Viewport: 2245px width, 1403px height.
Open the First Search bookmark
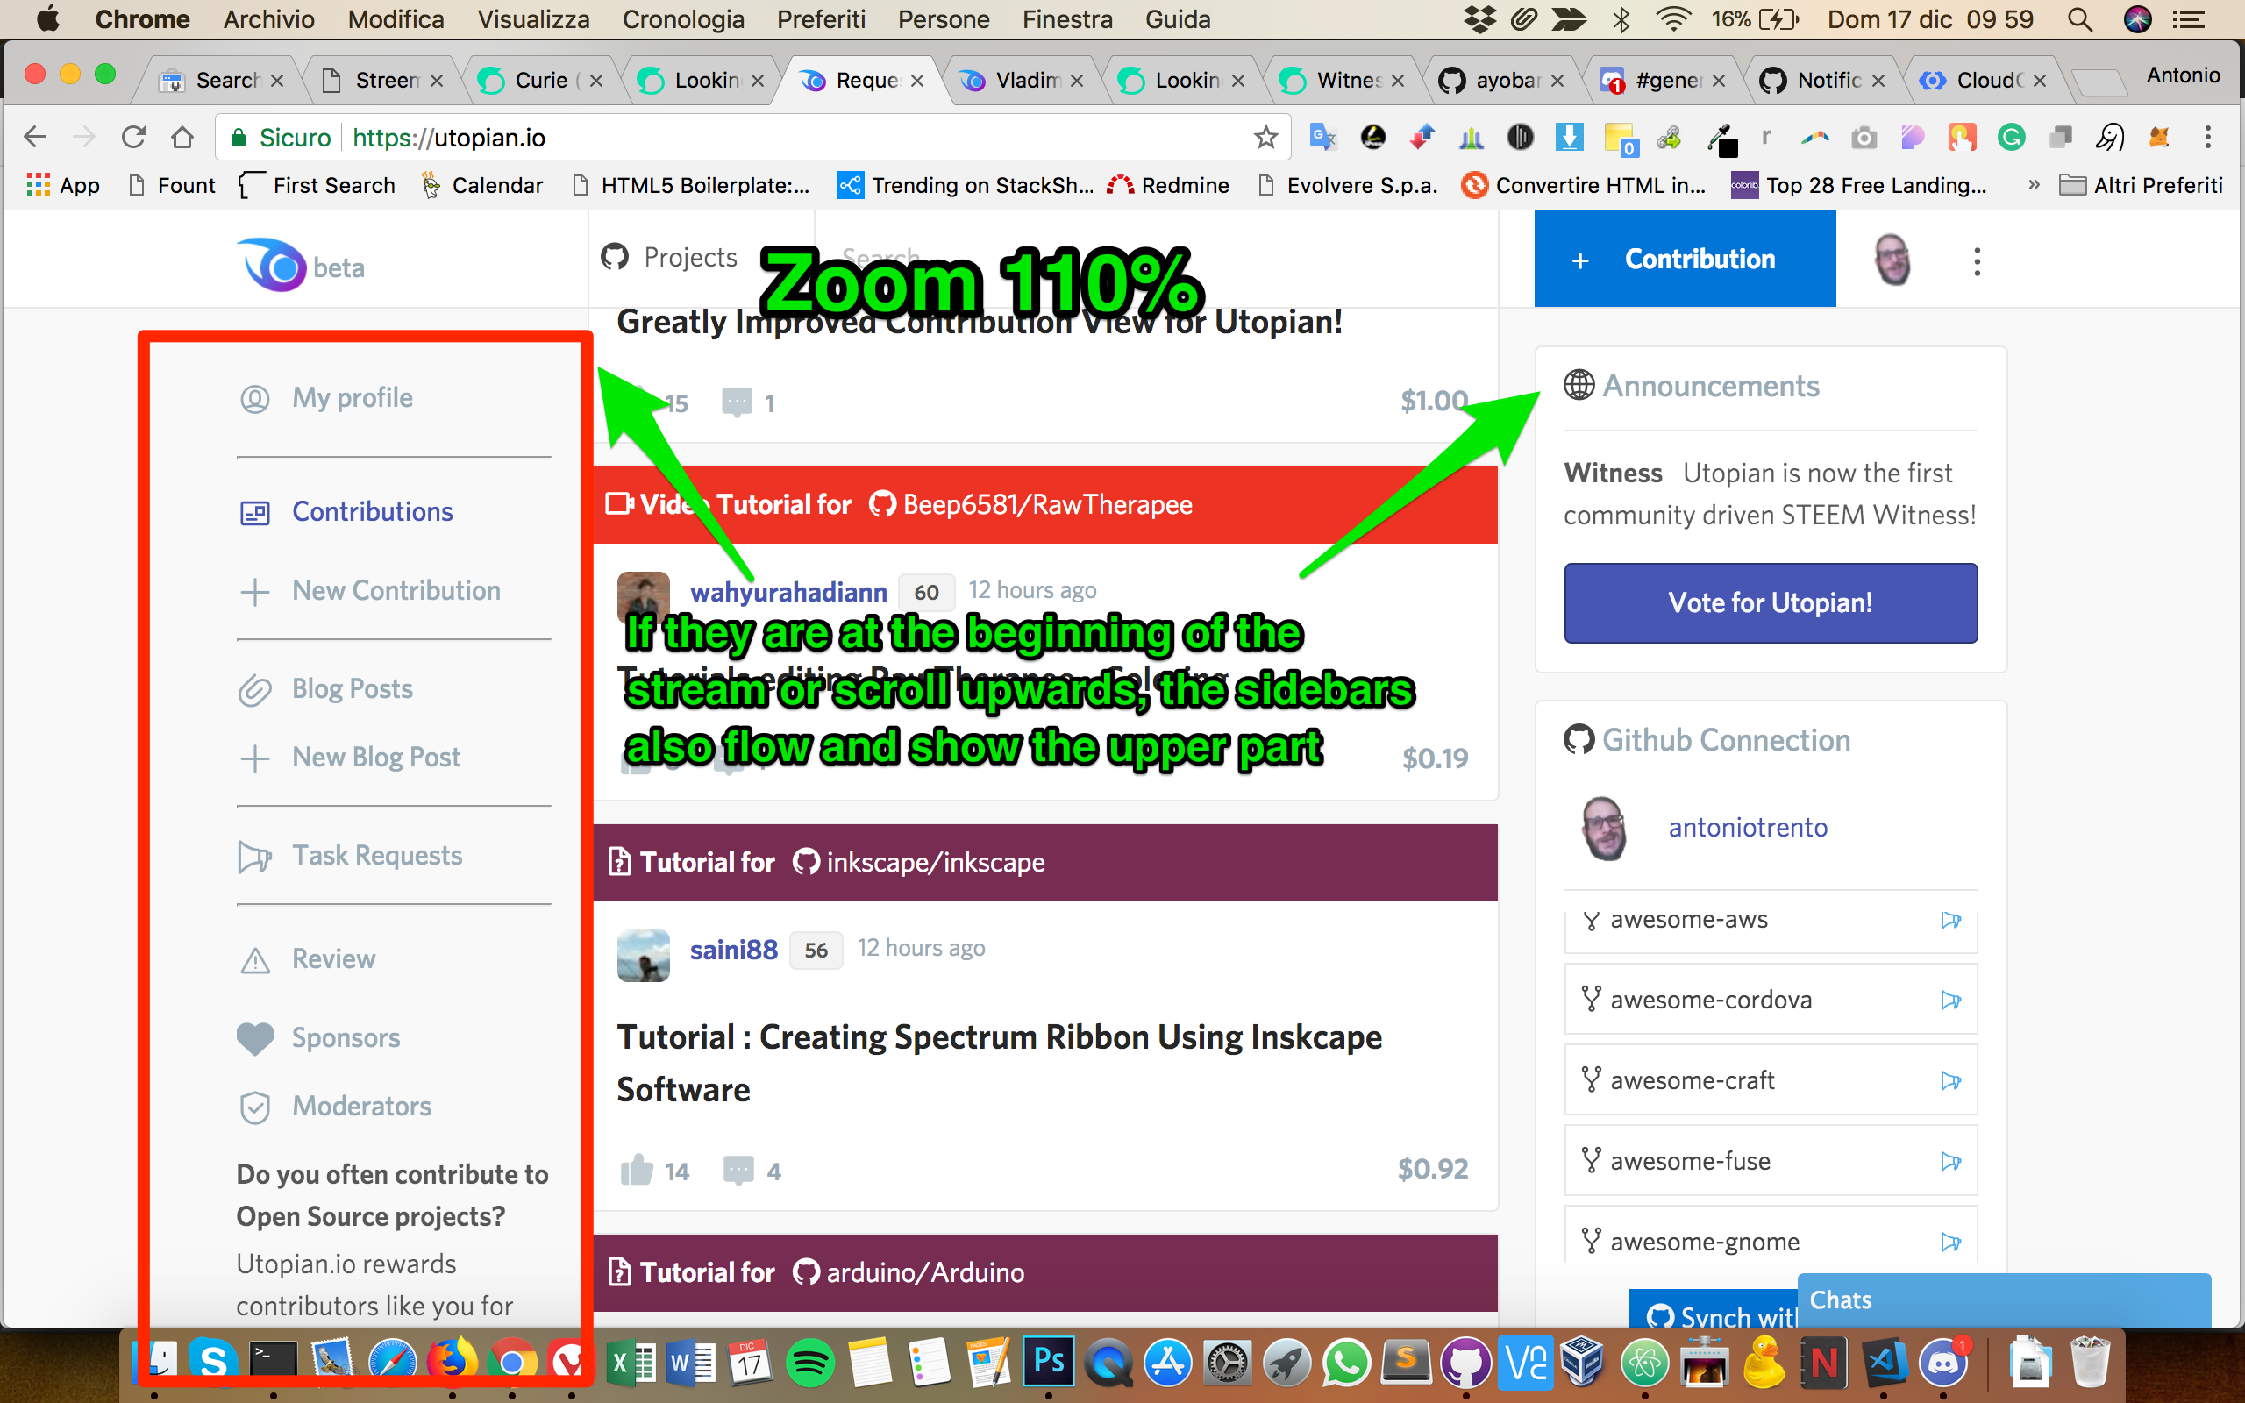(x=317, y=186)
